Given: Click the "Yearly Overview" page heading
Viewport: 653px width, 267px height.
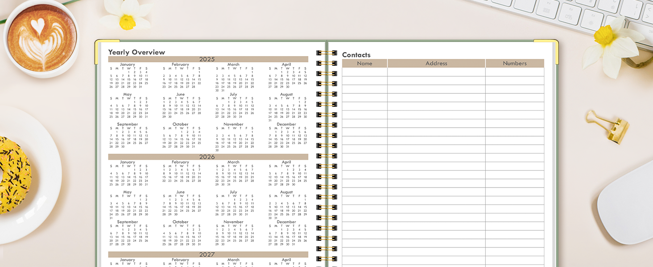Looking at the screenshot, I should coord(136,52).
